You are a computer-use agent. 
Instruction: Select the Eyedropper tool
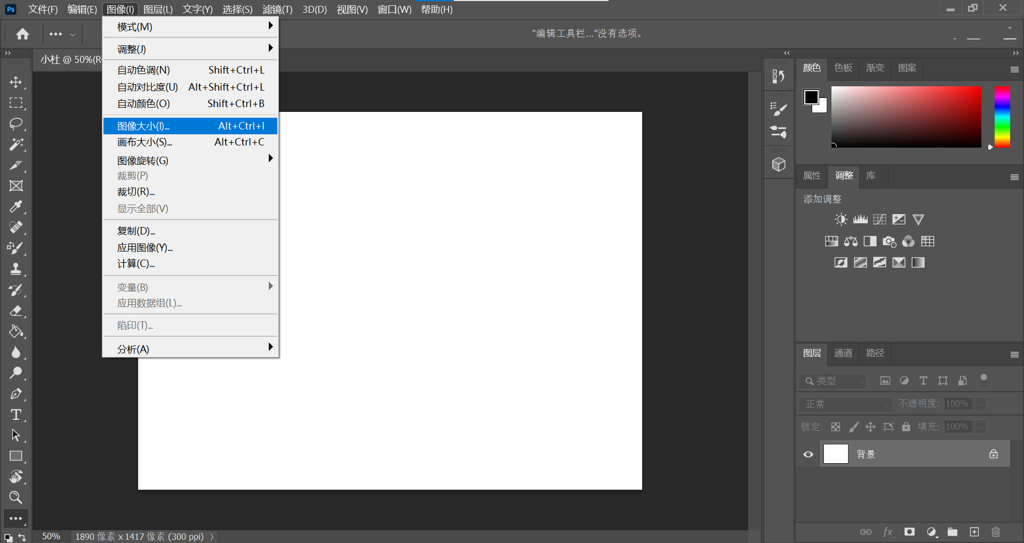pyautogui.click(x=16, y=207)
